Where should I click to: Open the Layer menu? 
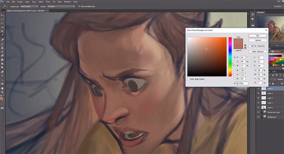(x=27, y=2)
